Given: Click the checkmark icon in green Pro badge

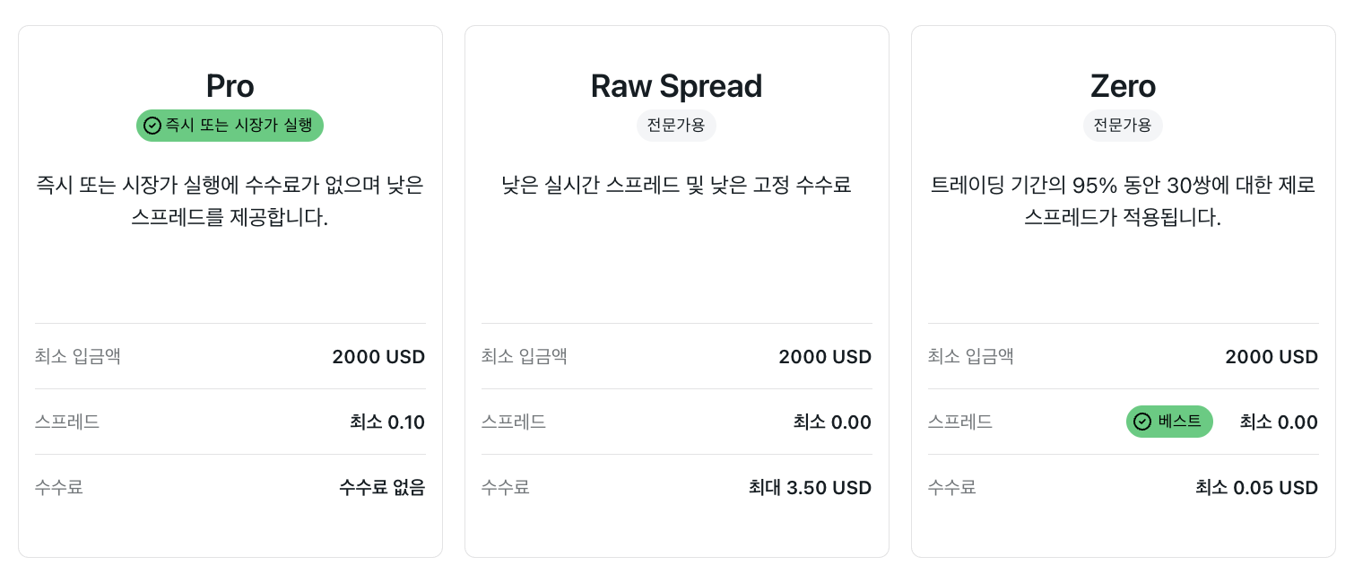Looking at the screenshot, I should pos(152,126).
